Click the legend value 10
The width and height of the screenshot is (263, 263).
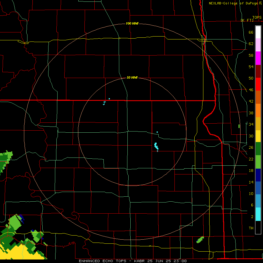coord(251,193)
